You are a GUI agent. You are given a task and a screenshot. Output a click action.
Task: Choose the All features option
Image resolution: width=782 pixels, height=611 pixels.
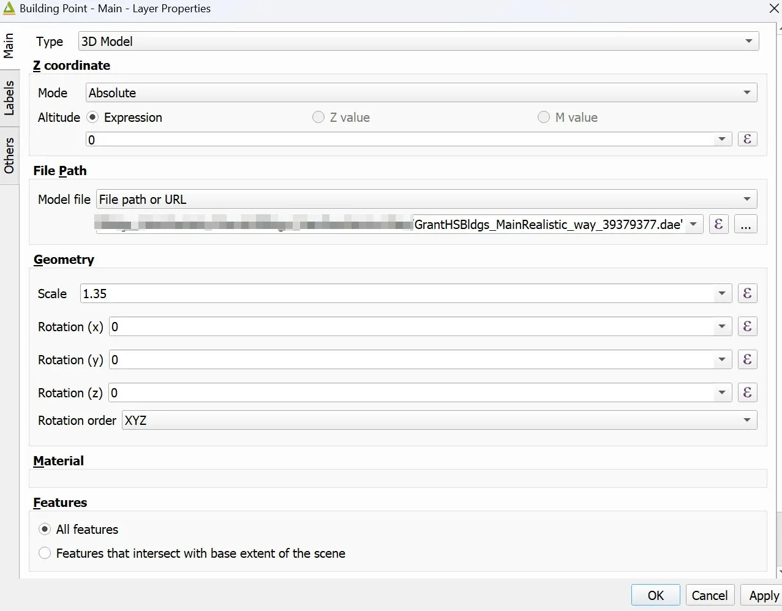[45, 529]
